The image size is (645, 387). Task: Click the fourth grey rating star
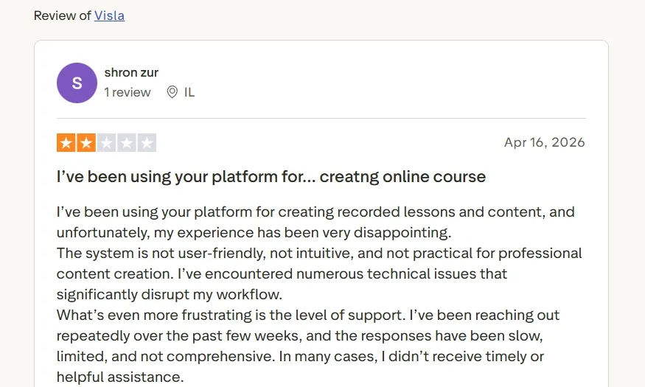click(126, 143)
